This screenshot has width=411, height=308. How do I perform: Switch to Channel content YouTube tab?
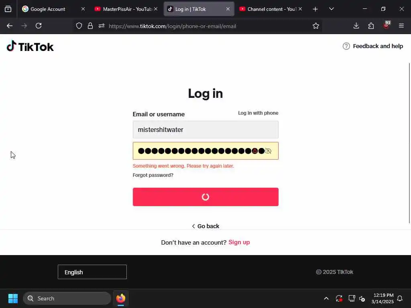(x=271, y=9)
